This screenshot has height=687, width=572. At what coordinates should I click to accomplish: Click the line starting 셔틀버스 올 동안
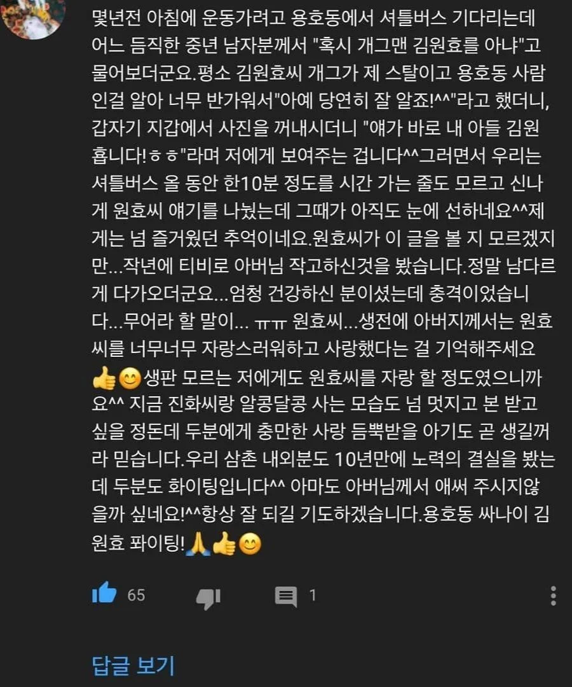(x=317, y=183)
